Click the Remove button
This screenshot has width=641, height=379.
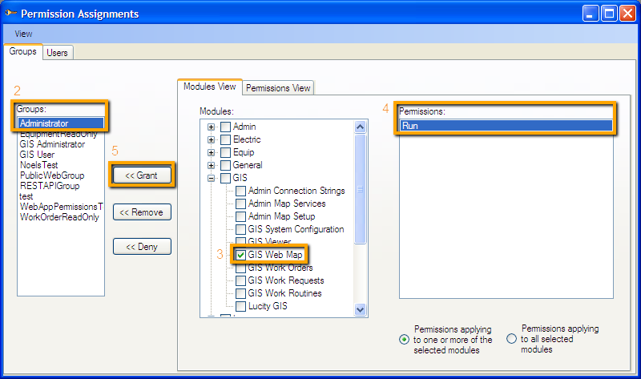click(x=142, y=212)
